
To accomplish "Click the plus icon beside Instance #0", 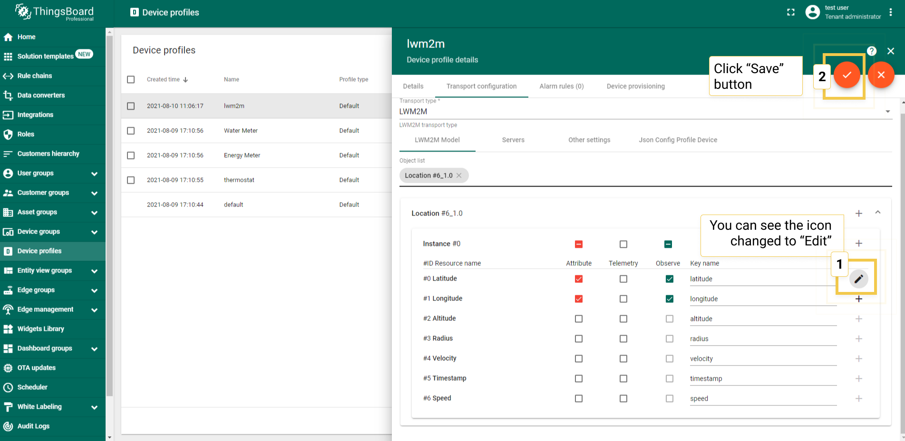I will click(x=858, y=244).
